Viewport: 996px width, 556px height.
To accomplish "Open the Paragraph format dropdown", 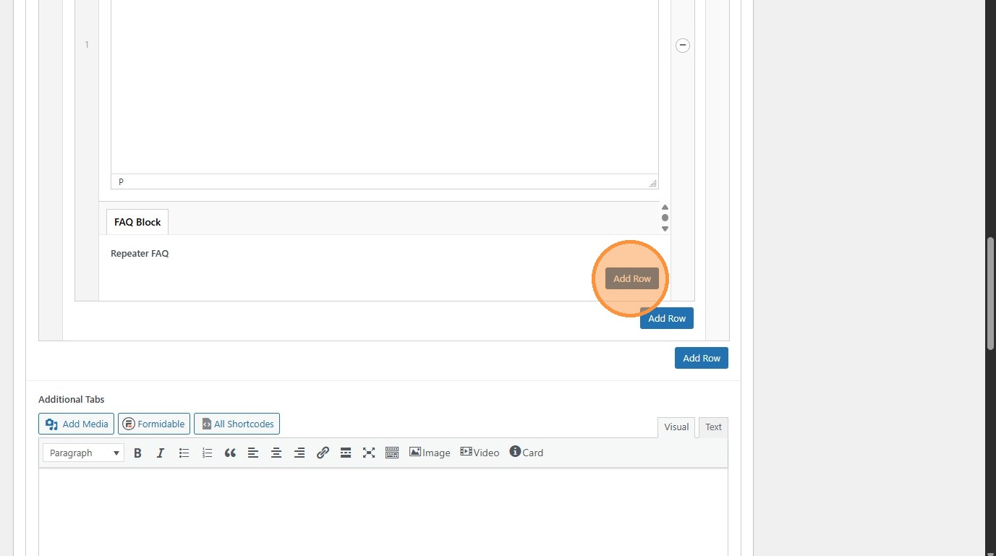I will coord(84,453).
